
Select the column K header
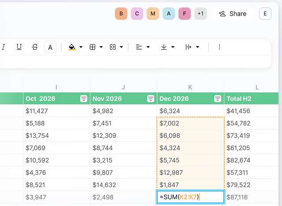[190, 87]
